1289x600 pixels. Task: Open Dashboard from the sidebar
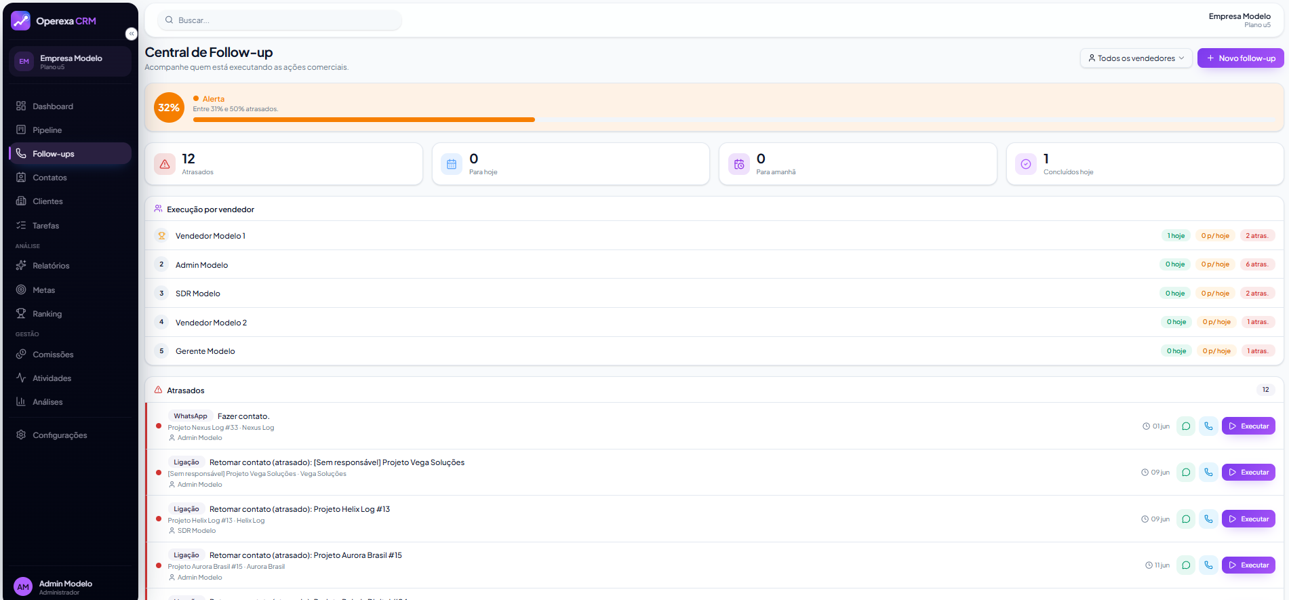[x=70, y=106]
